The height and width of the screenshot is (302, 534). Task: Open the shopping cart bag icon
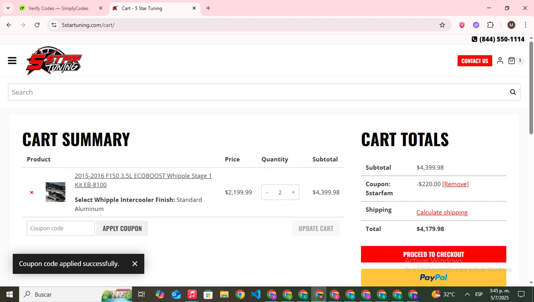coord(512,61)
